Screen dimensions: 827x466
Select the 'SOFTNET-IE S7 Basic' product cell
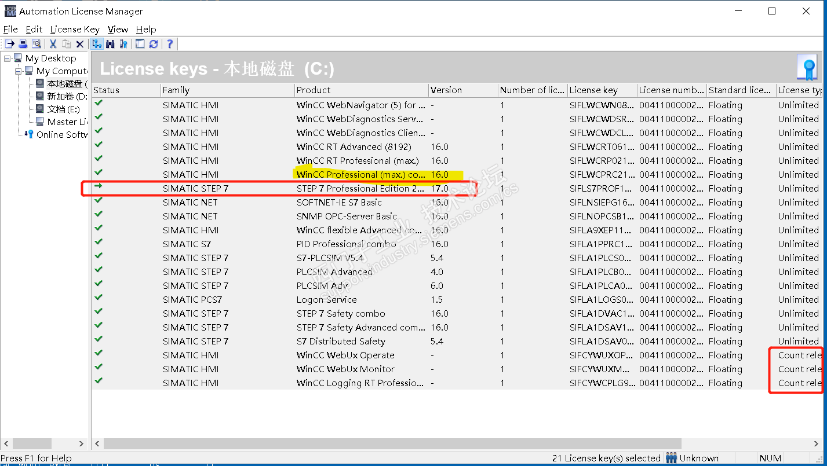tap(339, 202)
